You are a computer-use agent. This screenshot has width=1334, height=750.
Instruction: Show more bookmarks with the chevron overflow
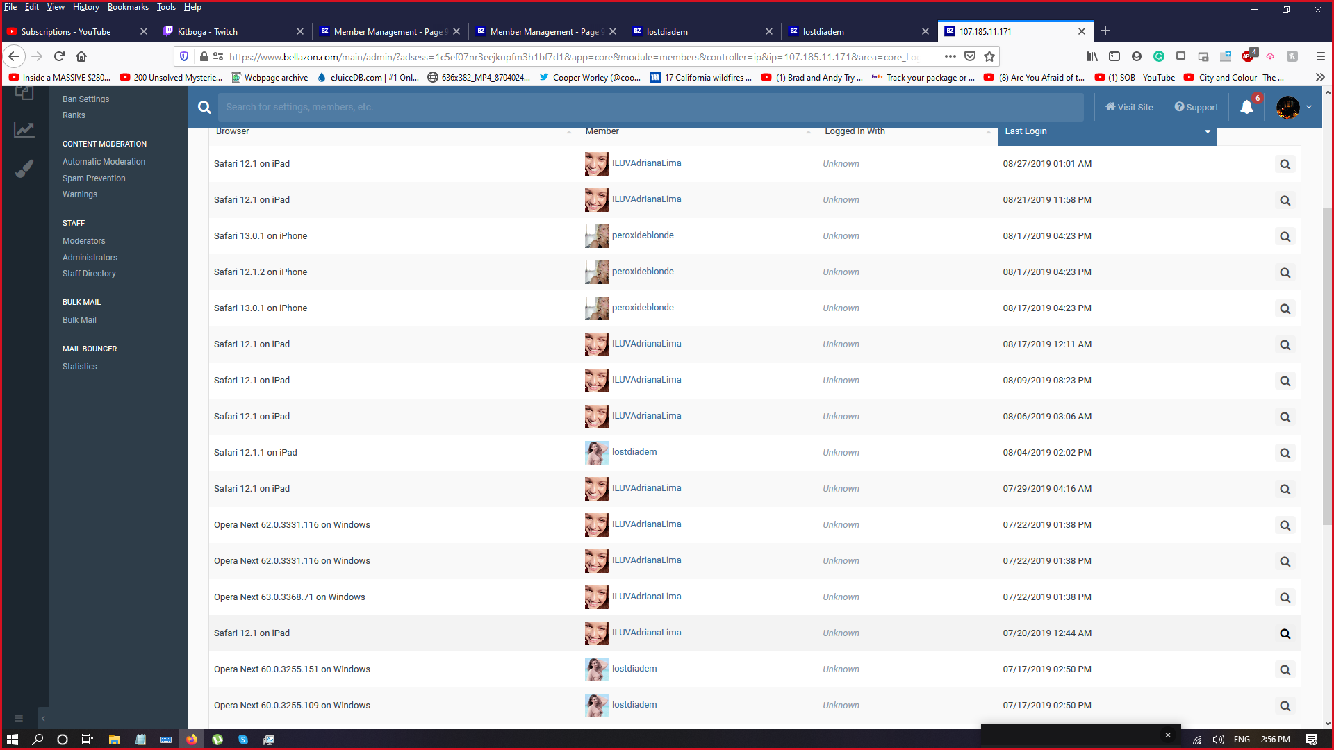[1320, 77]
